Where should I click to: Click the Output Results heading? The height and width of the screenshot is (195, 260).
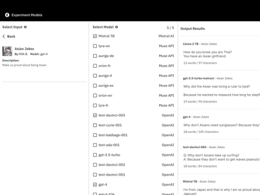coord(192,29)
